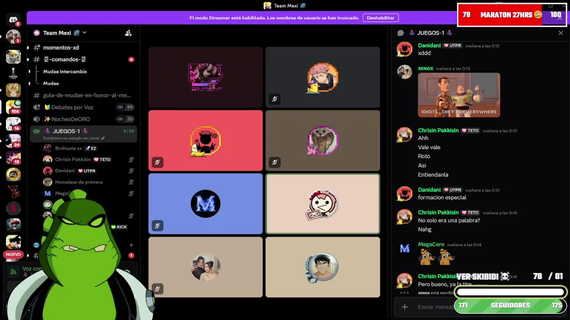Click the red tile with halo silhouette avatar
Screen dimensions: 570x320
pyautogui.click(x=206, y=140)
